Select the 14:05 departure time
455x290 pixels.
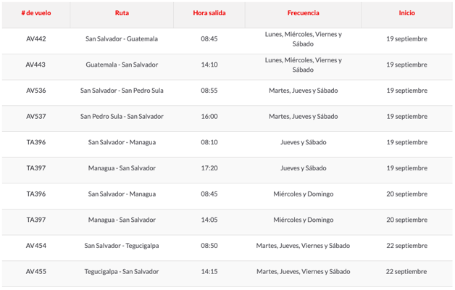(x=209, y=220)
